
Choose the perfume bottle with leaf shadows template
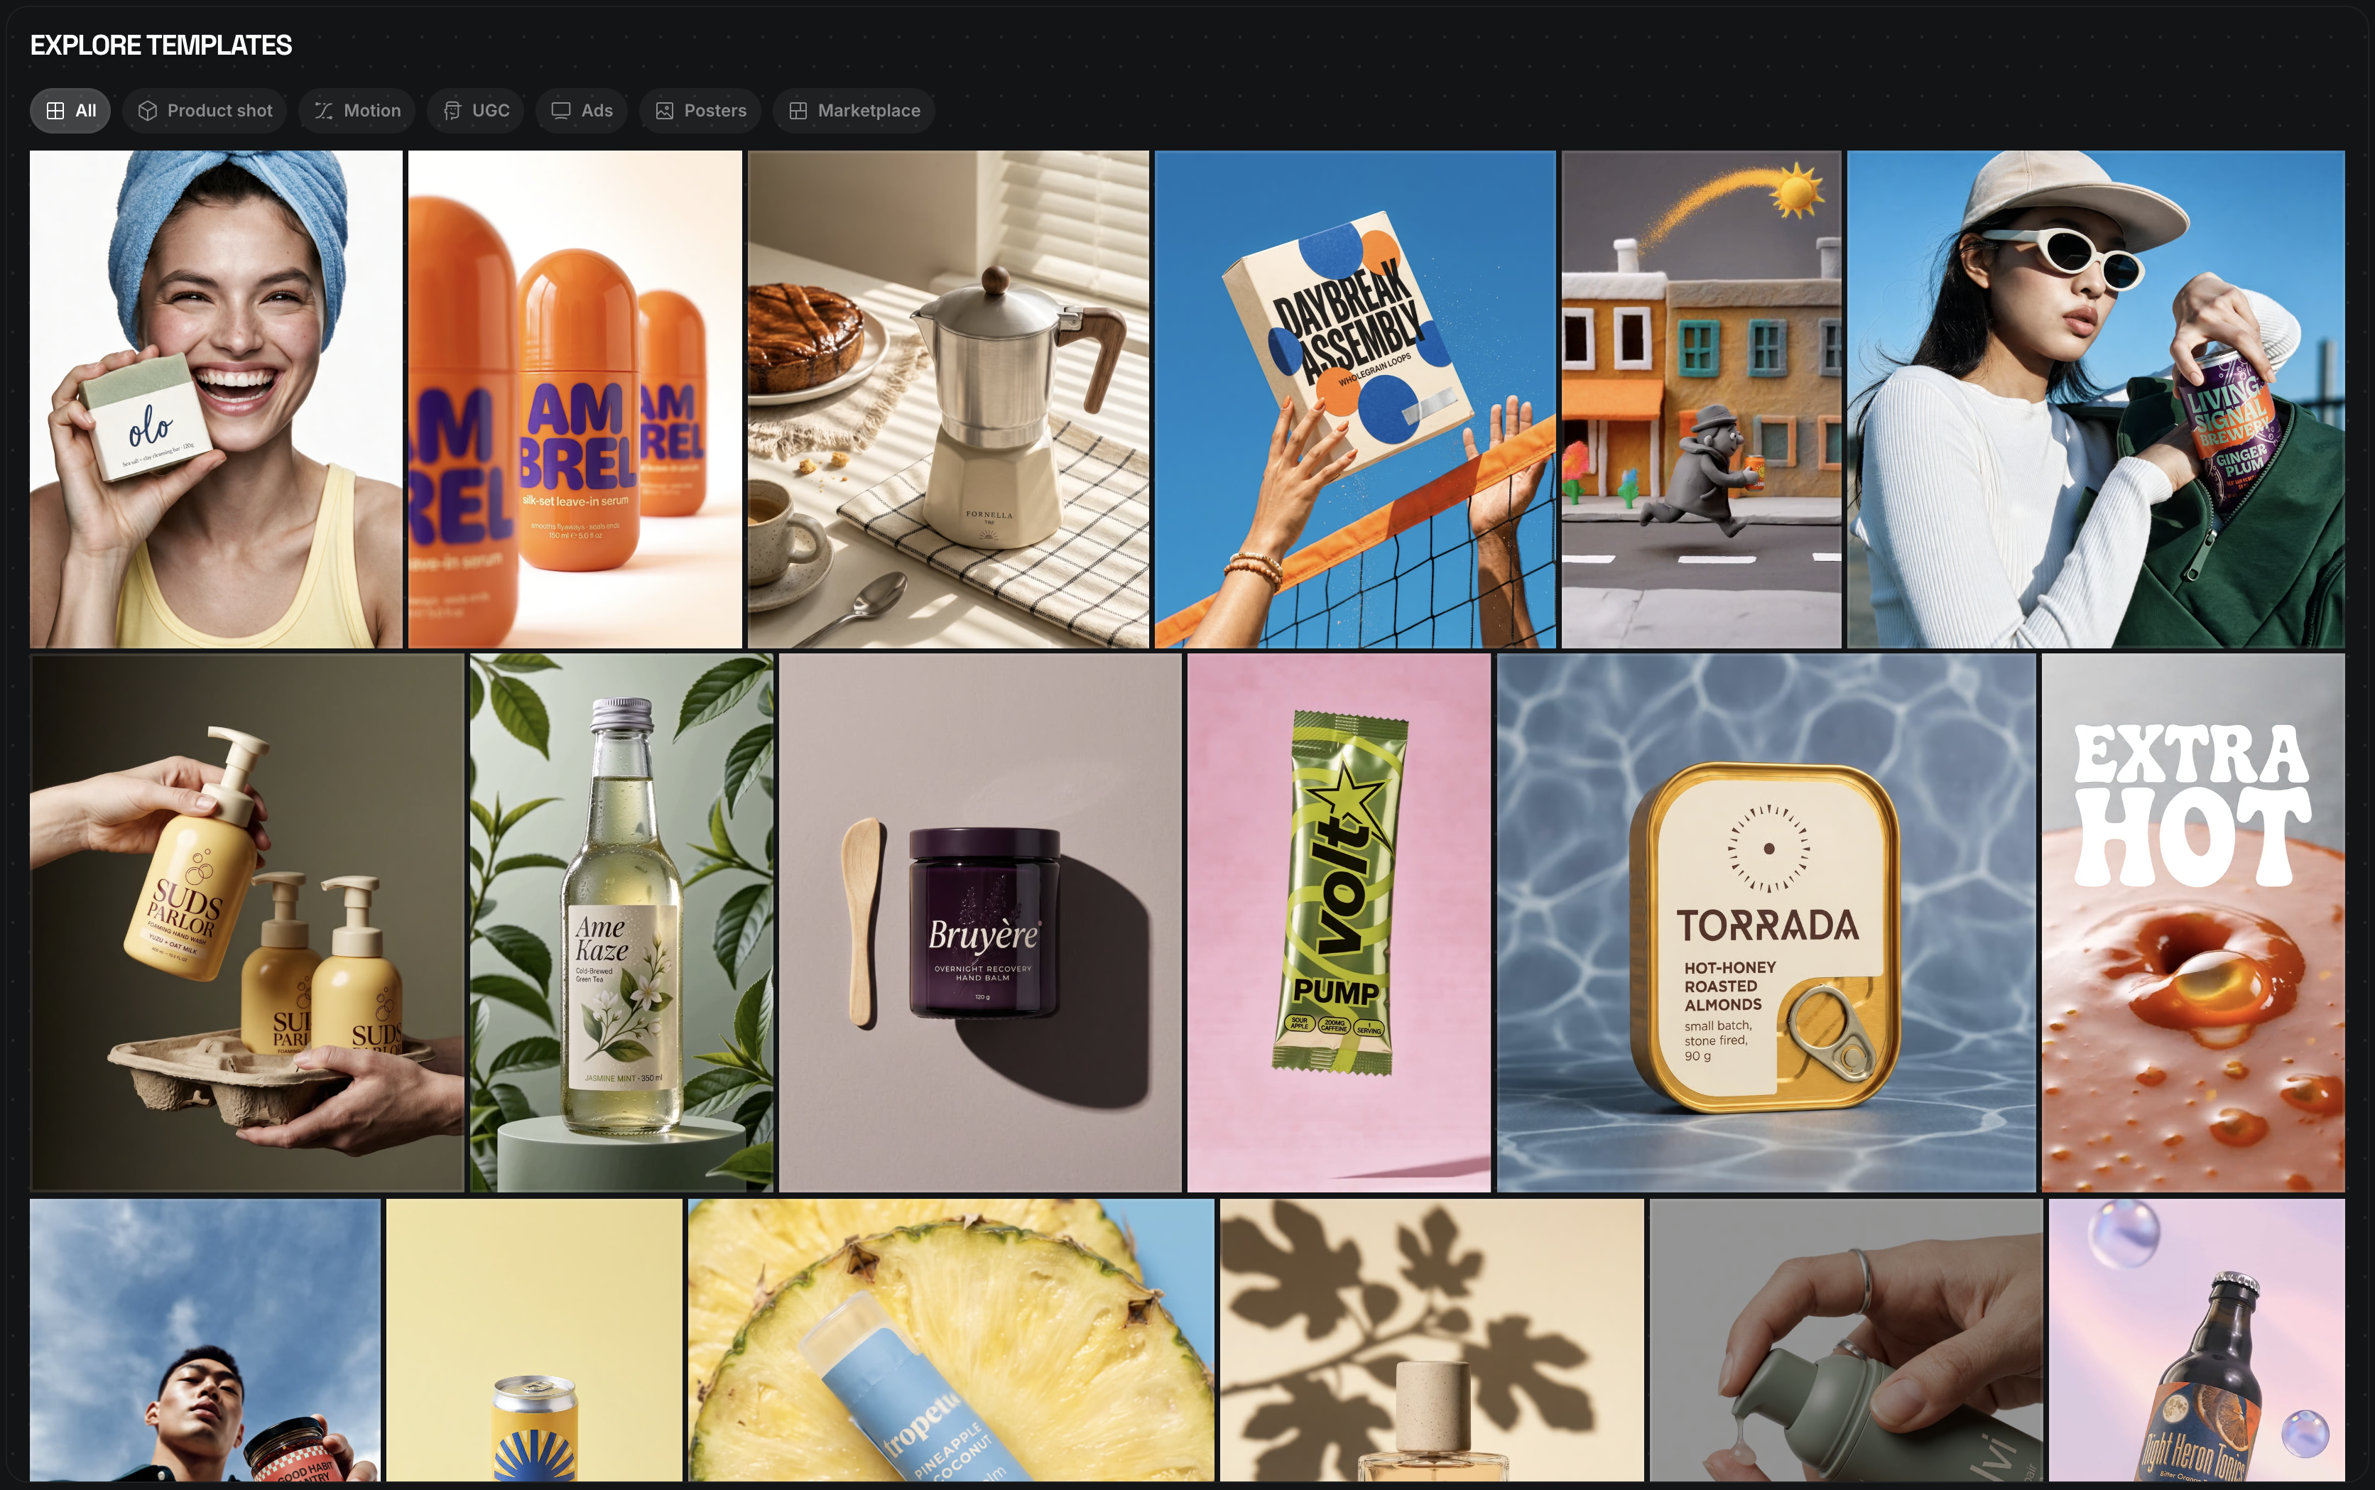[x=1432, y=1340]
